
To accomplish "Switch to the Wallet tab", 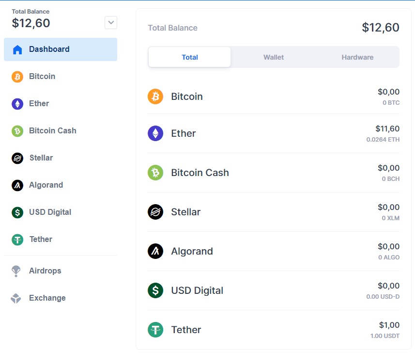I will pos(274,57).
